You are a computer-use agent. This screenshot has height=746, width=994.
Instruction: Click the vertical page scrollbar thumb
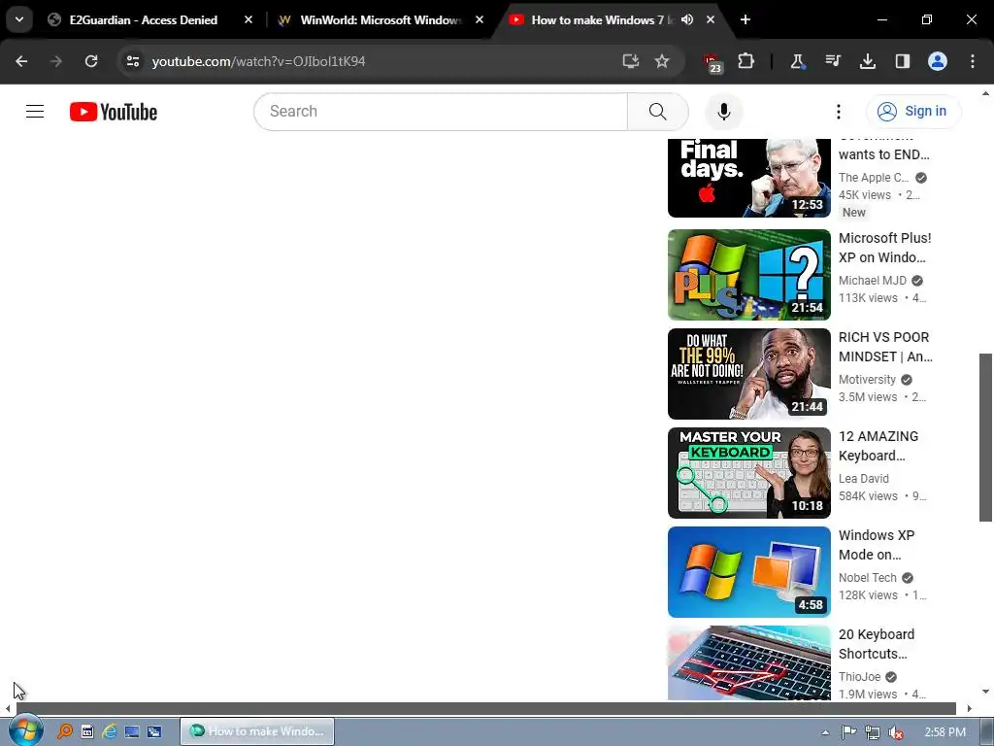tap(985, 438)
